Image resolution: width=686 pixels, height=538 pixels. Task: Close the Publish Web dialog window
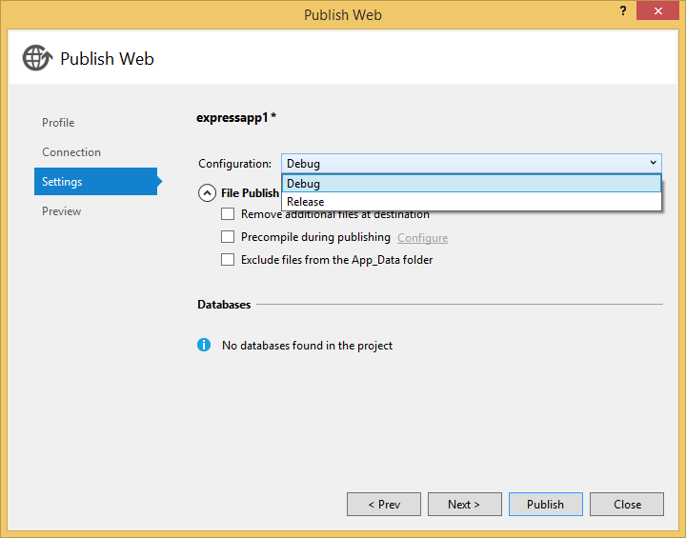pos(657,10)
